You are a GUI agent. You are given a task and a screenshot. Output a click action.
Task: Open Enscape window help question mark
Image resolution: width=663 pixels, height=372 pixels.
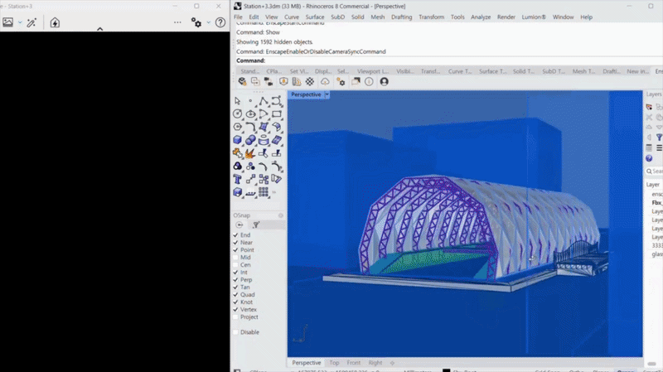tap(220, 22)
